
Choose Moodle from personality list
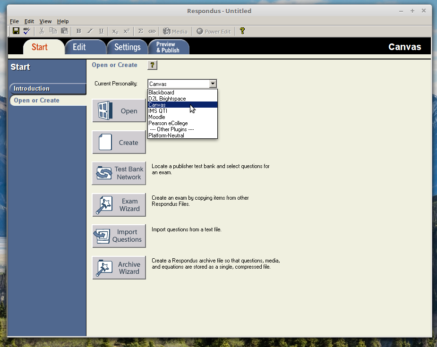pyautogui.click(x=182, y=117)
